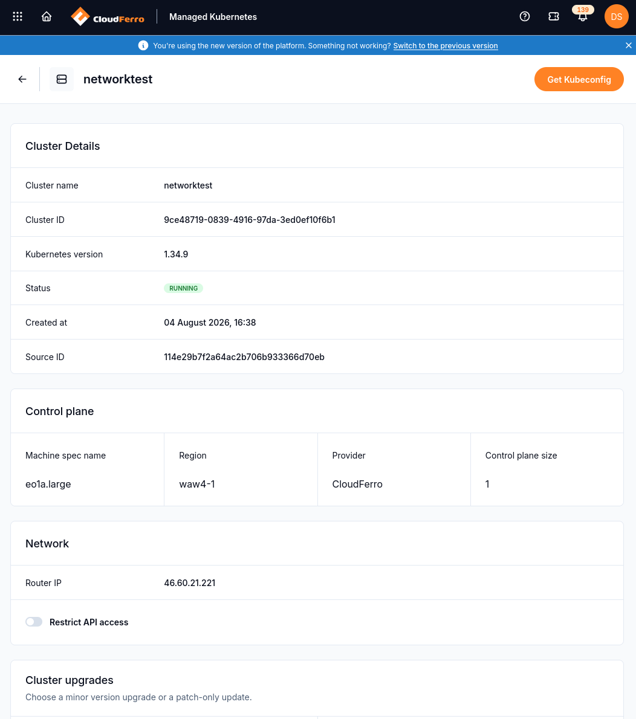Click the Cluster upgrades heading
The width and height of the screenshot is (636, 719).
click(70, 680)
